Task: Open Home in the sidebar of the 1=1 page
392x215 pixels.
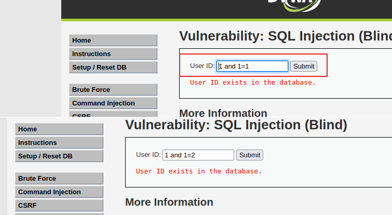Action: click(113, 41)
